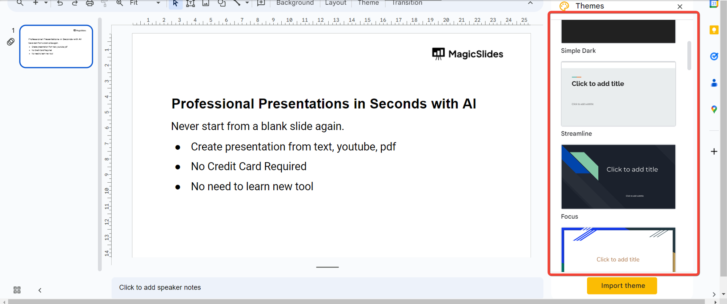Click the bottom horizontal page scrollbar

(x=356, y=302)
